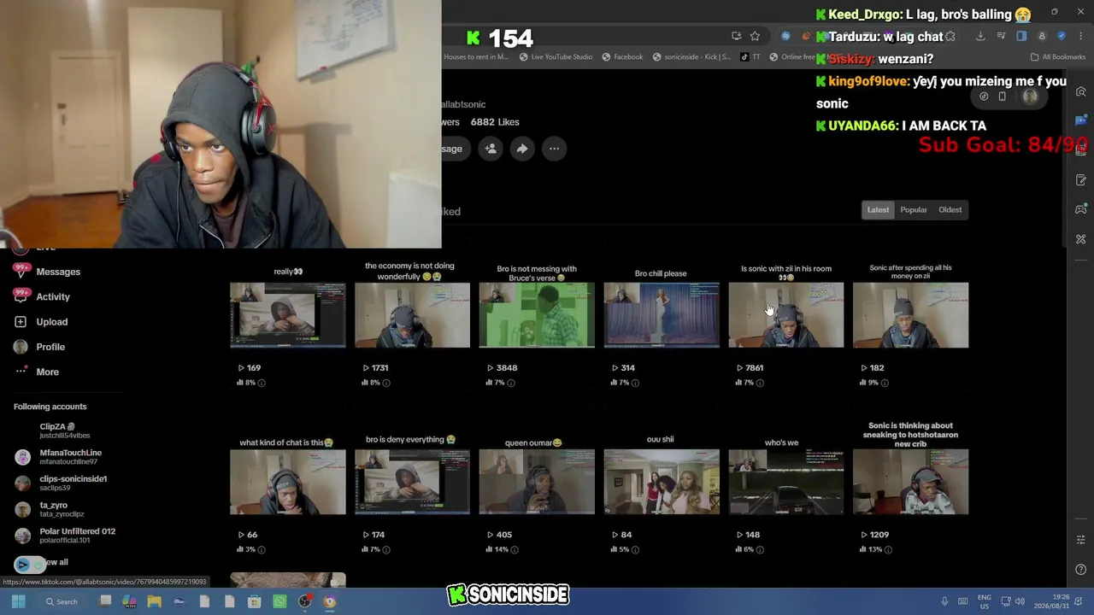Open the 'queen oumar' video
Viewport: 1094px width, 615px height.
click(x=537, y=483)
